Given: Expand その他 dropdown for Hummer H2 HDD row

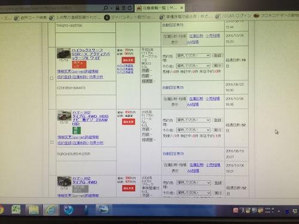Looking at the screenshot, I should (193, 130).
